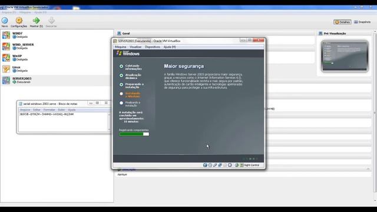
Task: Select the WinXP virtual machine
Action: [57, 58]
